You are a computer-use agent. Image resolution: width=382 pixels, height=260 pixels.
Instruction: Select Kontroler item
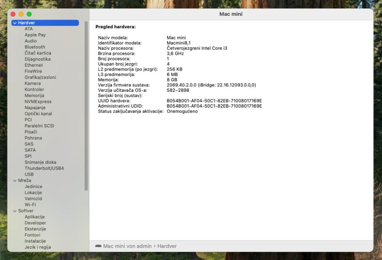(34, 89)
